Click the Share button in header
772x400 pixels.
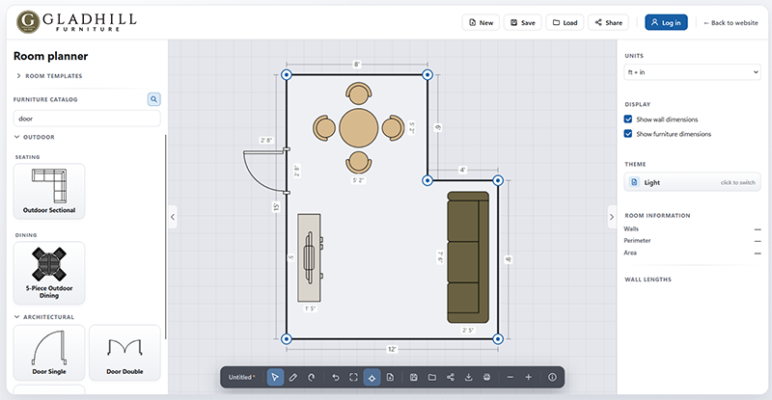coord(609,22)
